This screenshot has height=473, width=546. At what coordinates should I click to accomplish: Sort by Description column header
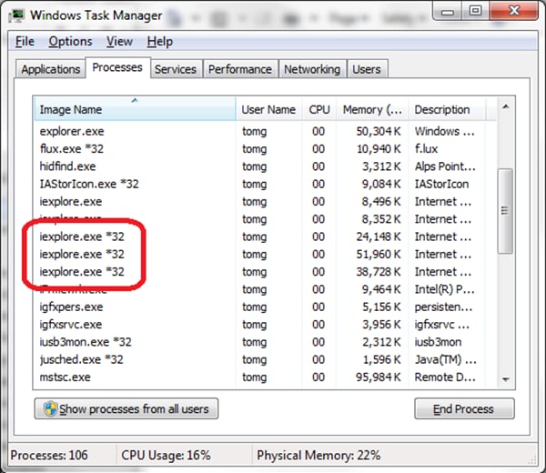[447, 109]
